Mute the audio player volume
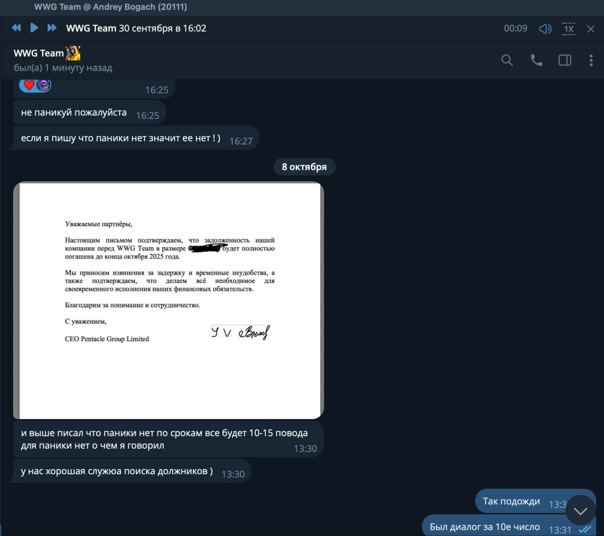Viewport: 604px width, 536px height. coord(545,29)
